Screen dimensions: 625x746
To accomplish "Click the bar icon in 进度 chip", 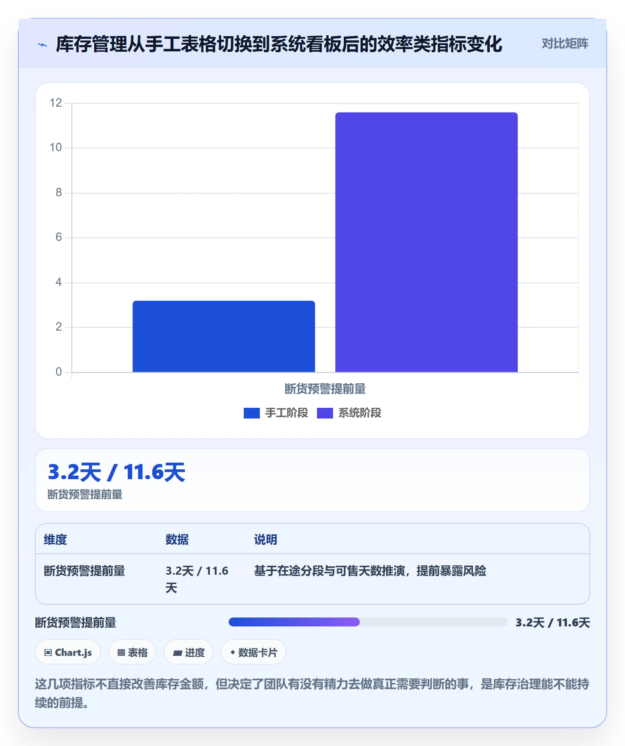I will (x=177, y=653).
